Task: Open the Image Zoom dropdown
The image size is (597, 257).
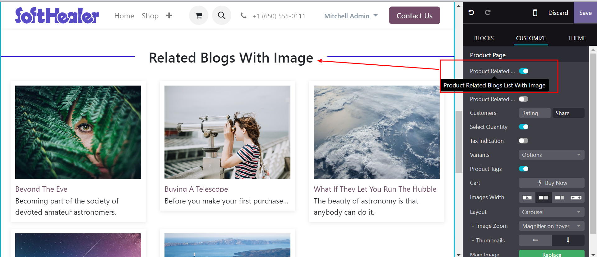Action: (x=552, y=226)
